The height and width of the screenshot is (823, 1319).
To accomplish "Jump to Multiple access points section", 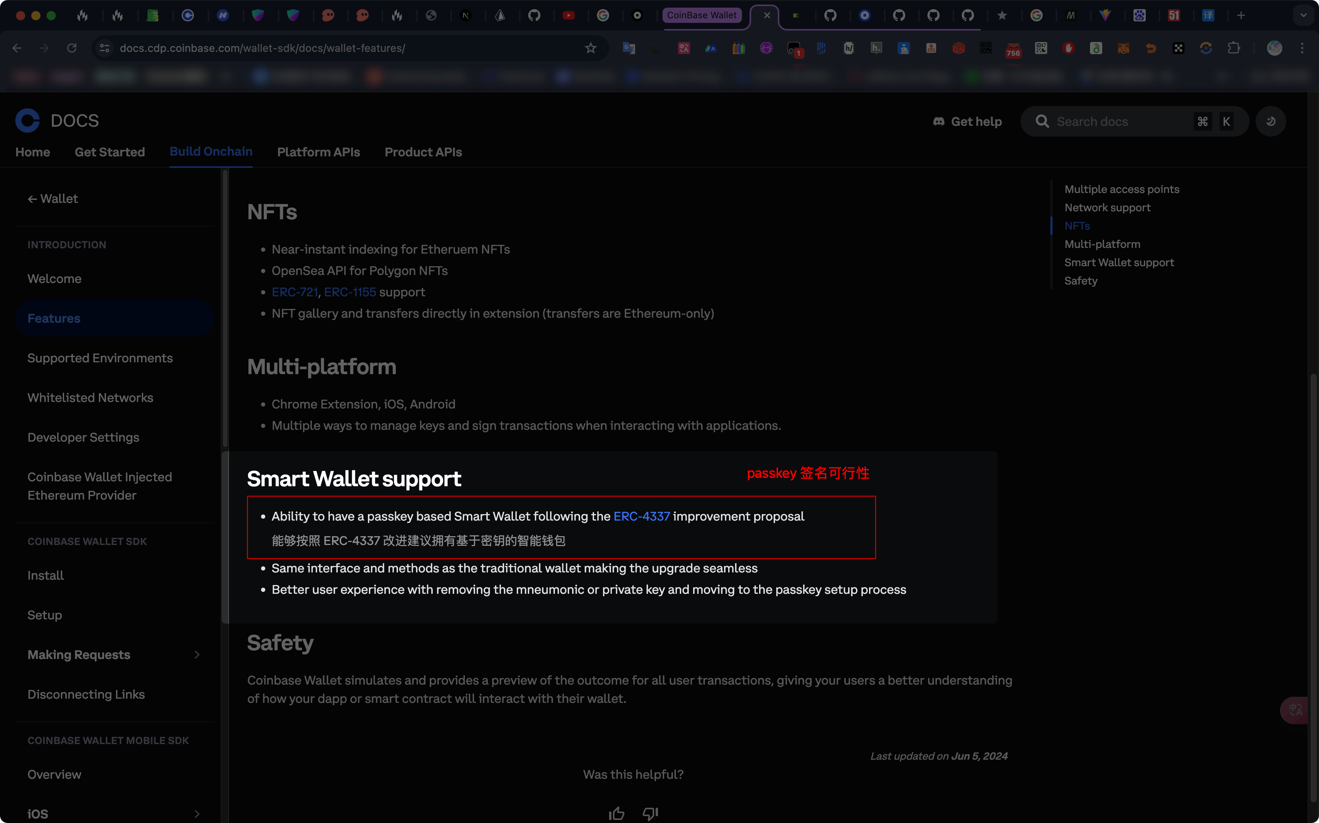I will pyautogui.click(x=1121, y=190).
